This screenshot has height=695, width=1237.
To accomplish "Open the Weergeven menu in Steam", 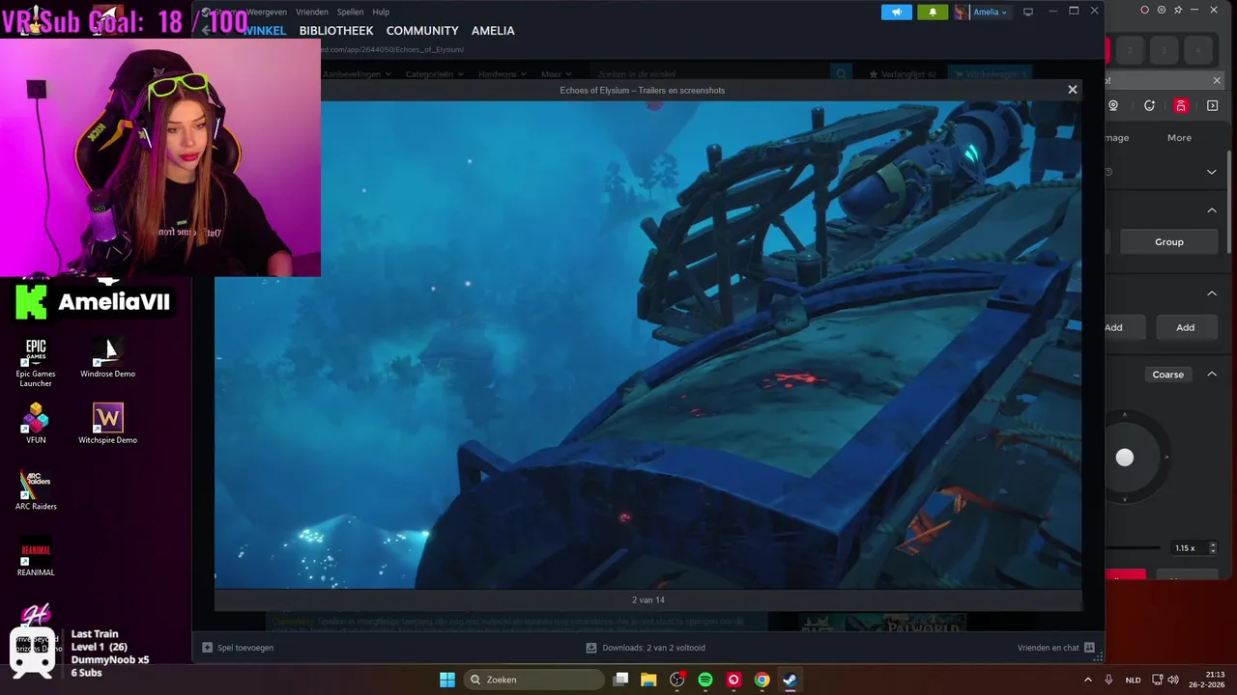I will coord(267,12).
